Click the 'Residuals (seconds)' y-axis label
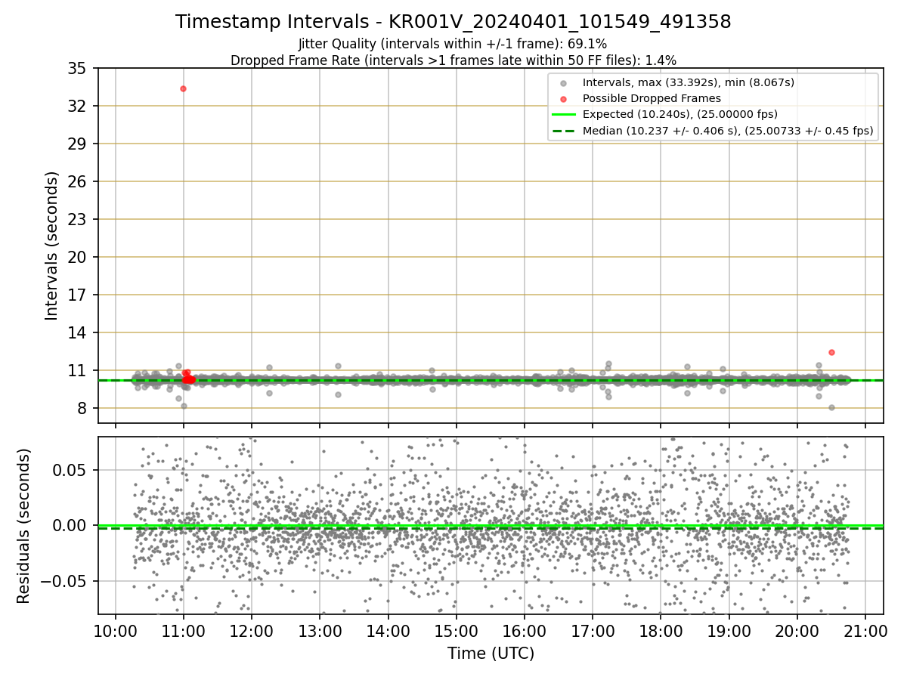907x680 pixels. pyautogui.click(x=24, y=526)
